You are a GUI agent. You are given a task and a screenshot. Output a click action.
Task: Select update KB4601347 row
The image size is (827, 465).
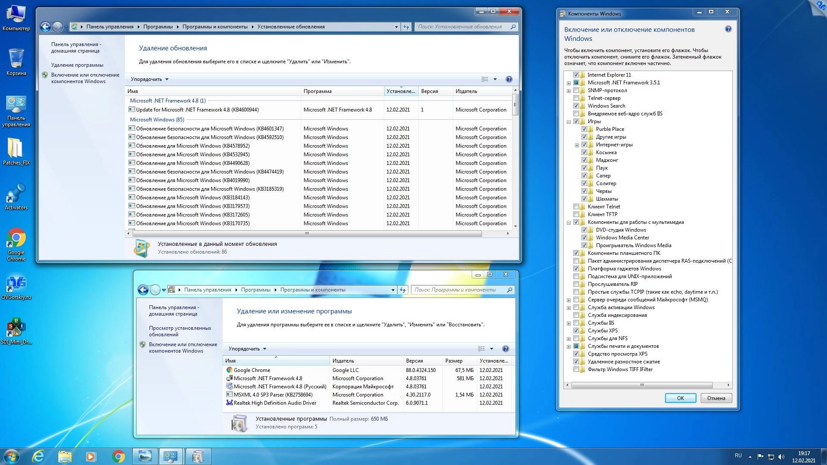click(320, 129)
